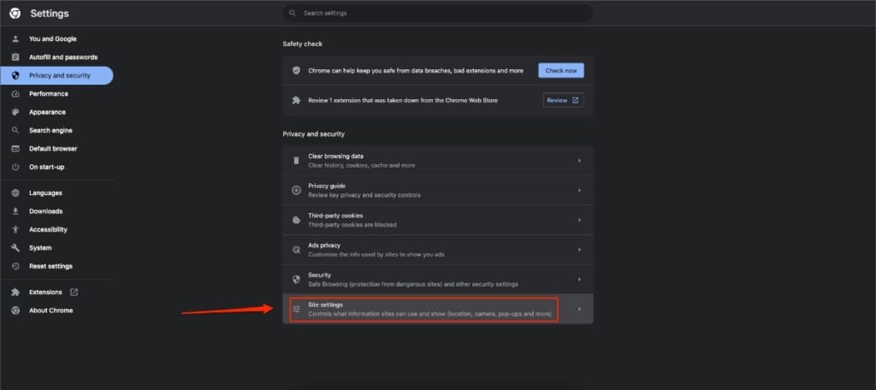Image resolution: width=876 pixels, height=390 pixels.
Task: Click the Accessibility figure icon
Action: 15,230
